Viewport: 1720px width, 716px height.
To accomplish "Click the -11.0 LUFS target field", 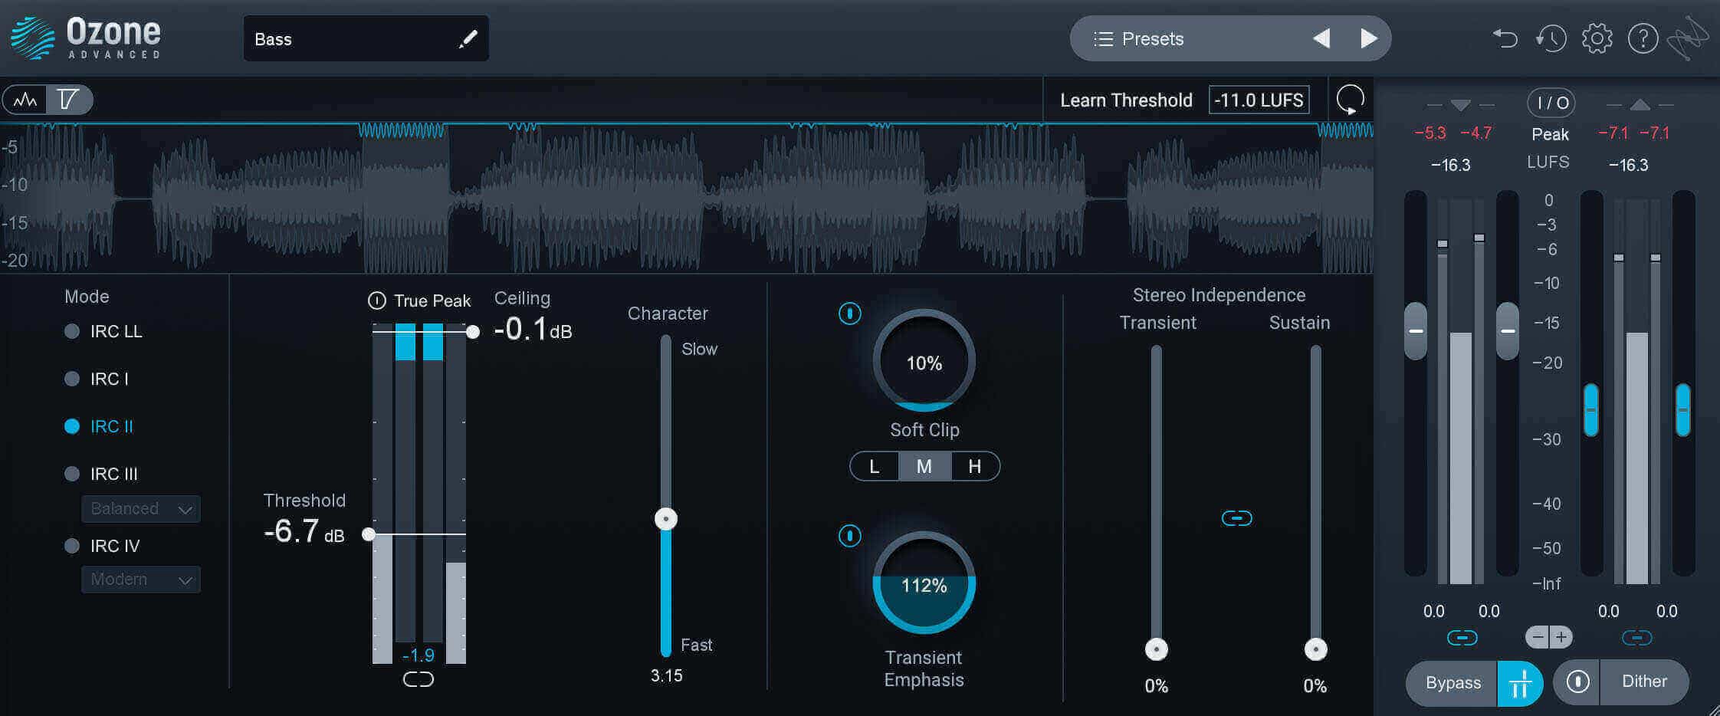I will 1259,100.
